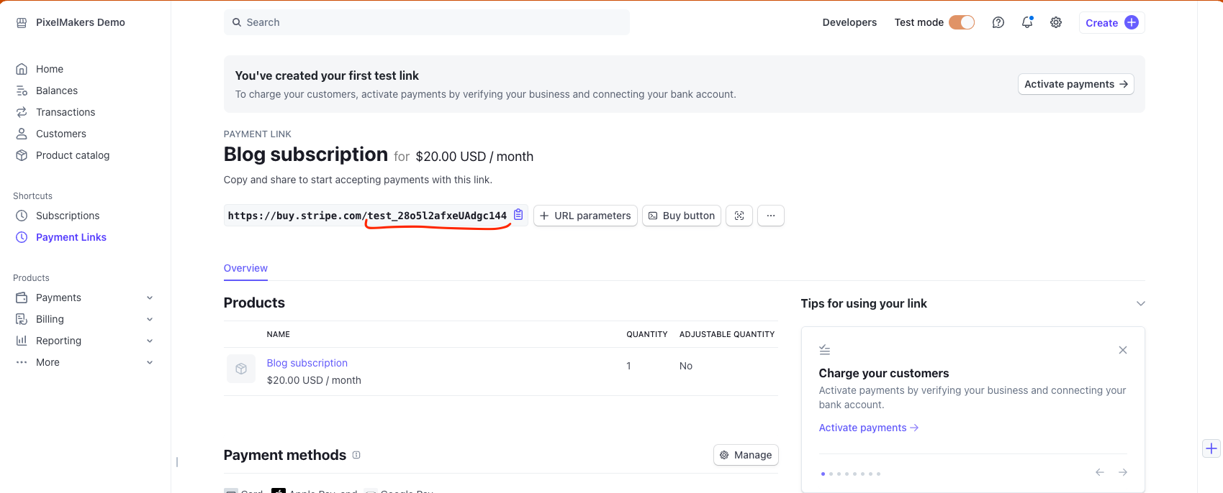Click the plus circle on Create button
This screenshot has height=493, width=1223.
pyautogui.click(x=1132, y=22)
